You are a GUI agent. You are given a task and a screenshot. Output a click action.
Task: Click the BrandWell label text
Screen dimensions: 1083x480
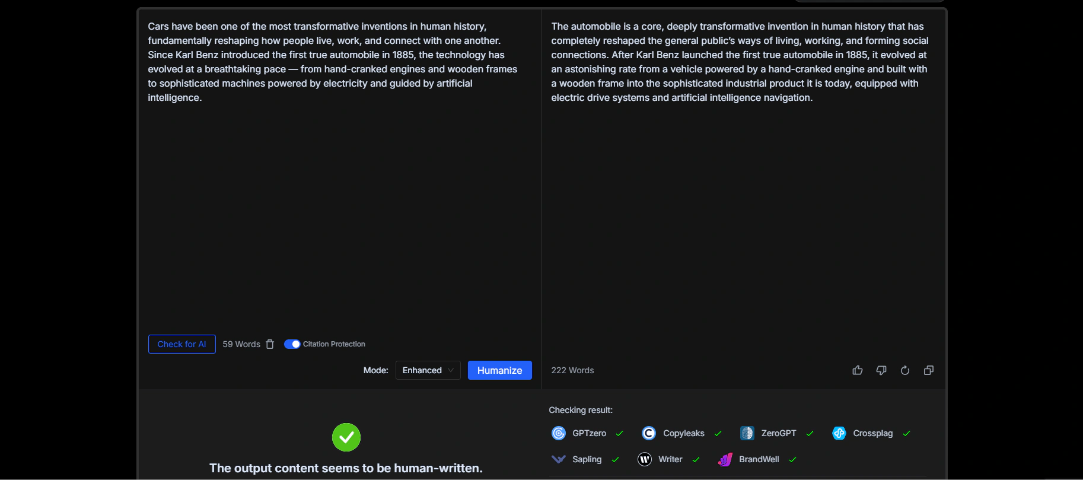click(x=759, y=459)
